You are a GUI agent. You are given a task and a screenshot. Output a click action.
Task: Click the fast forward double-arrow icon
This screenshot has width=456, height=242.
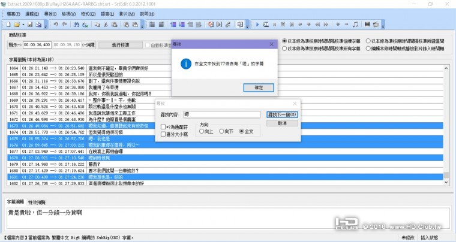[x=326, y=25]
